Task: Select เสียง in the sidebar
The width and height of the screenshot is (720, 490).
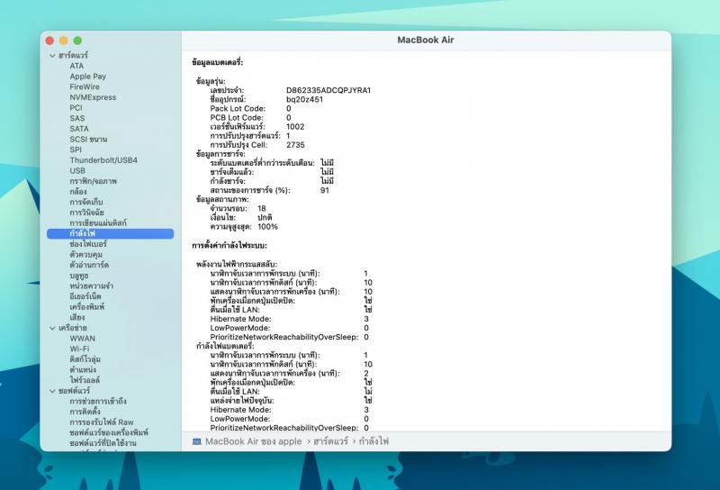Action: coord(77,318)
